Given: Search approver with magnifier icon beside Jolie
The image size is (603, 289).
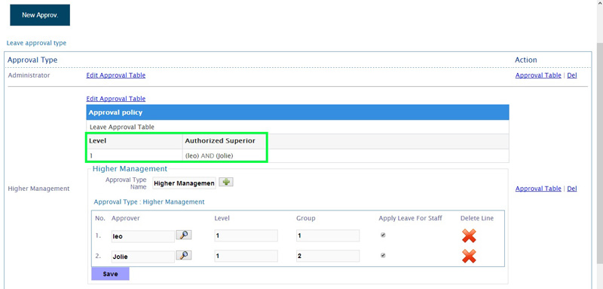Looking at the screenshot, I should click(x=184, y=255).
